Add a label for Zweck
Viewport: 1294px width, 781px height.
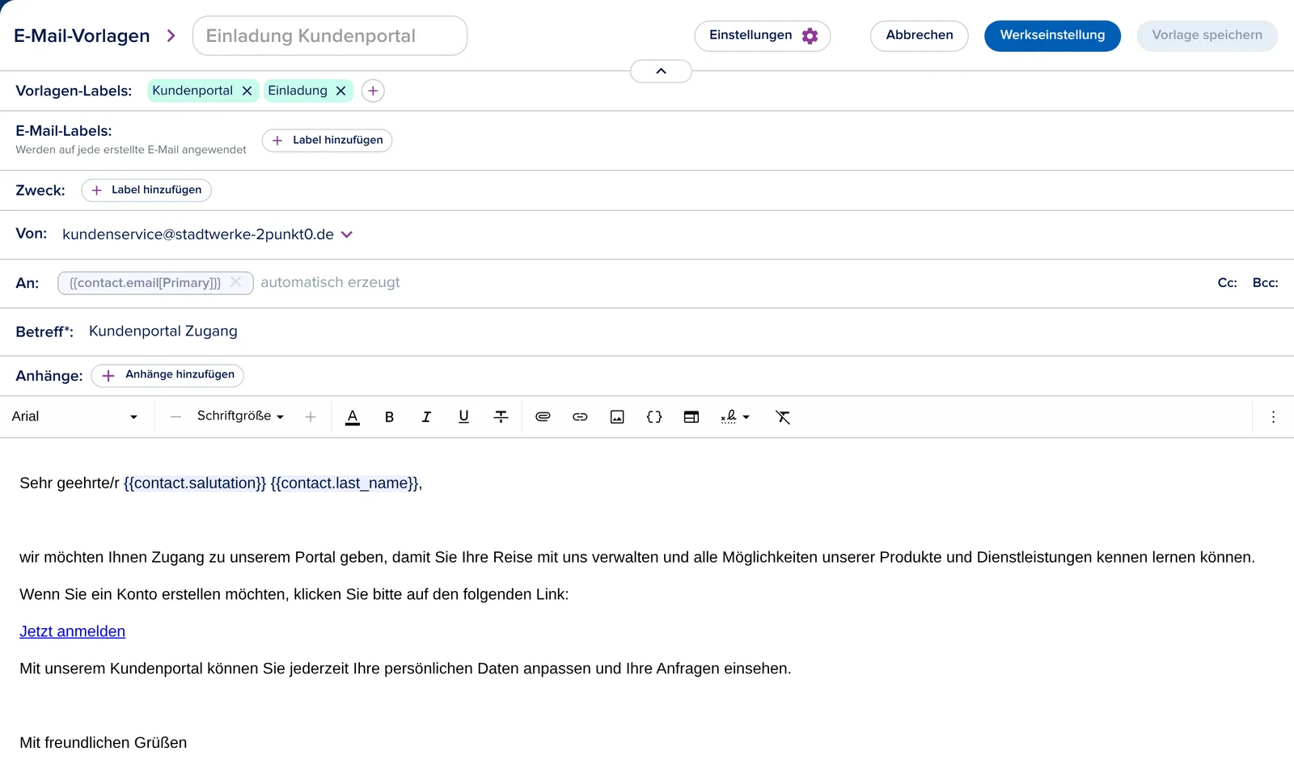point(146,190)
